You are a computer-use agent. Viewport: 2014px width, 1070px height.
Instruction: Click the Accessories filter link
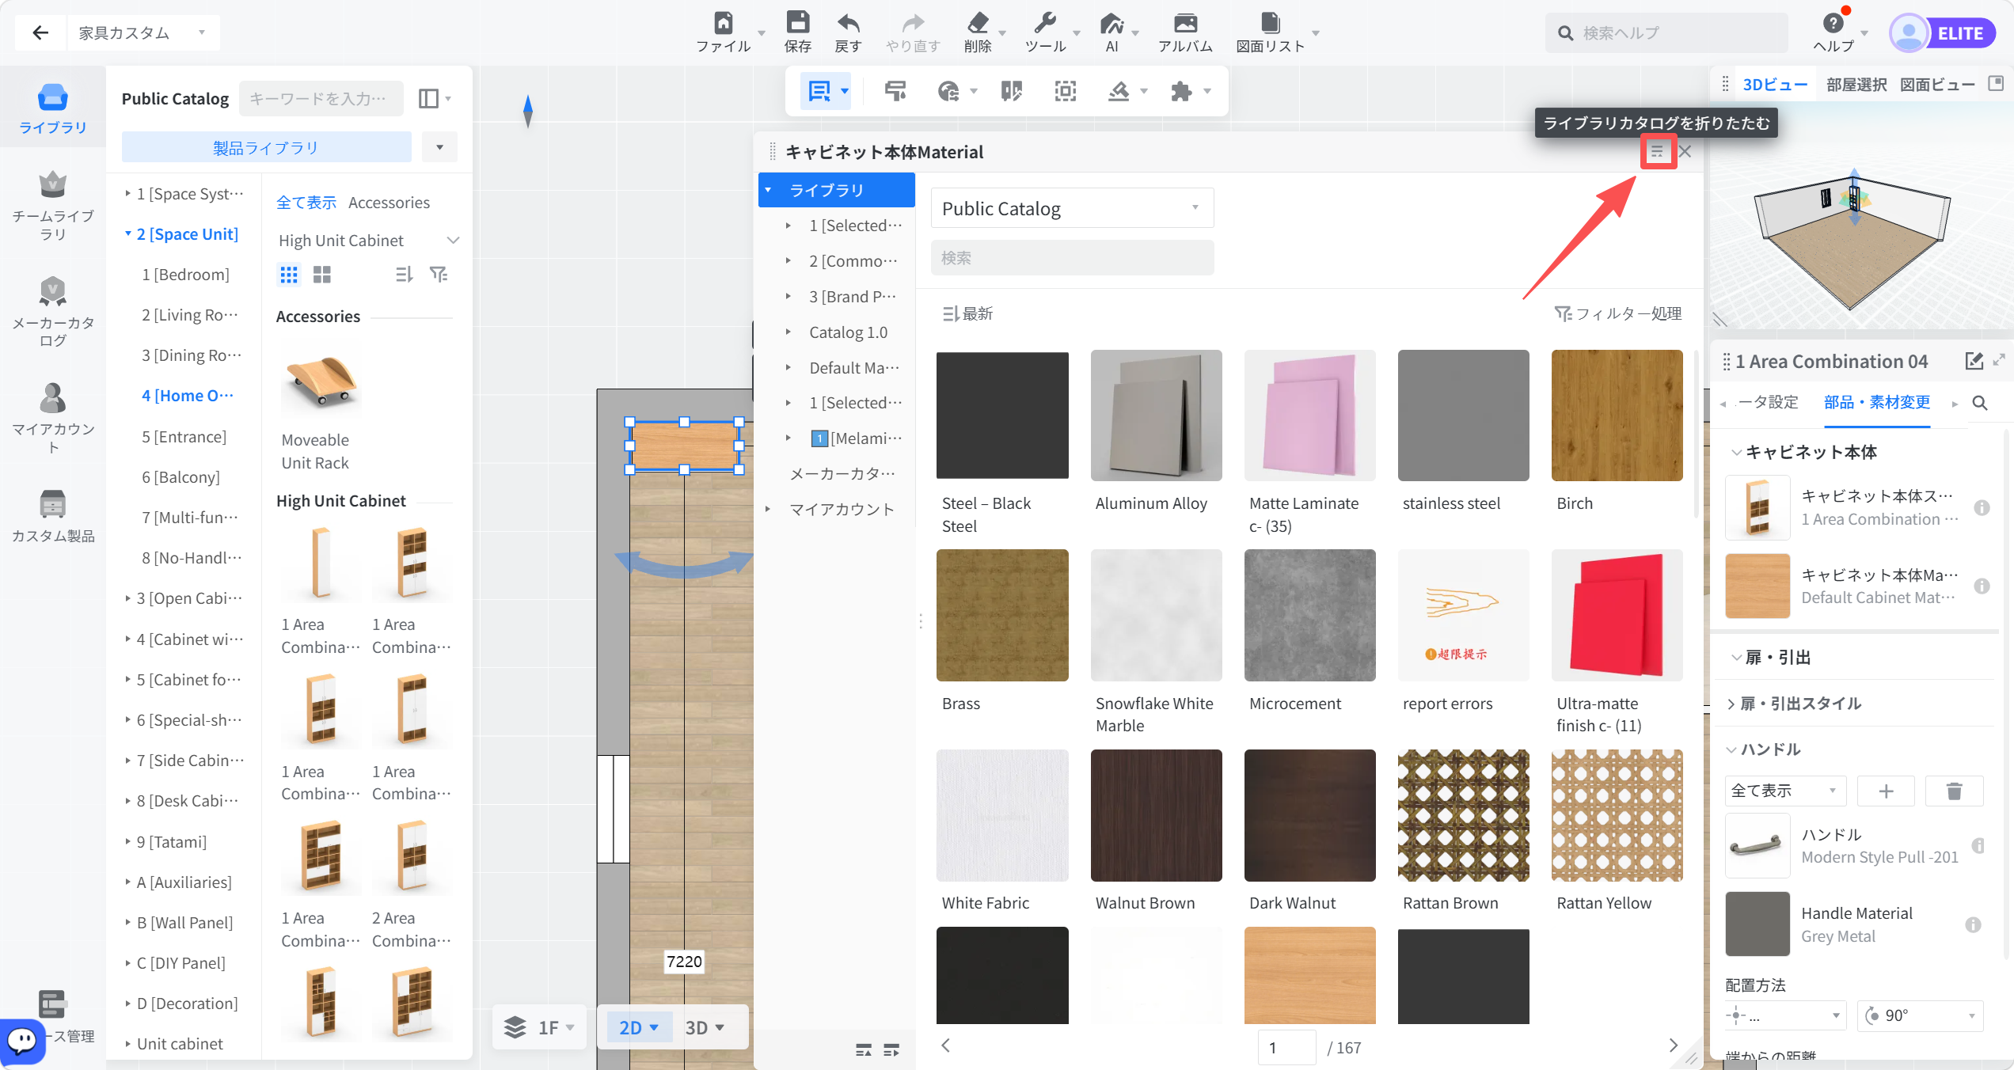pos(389,203)
